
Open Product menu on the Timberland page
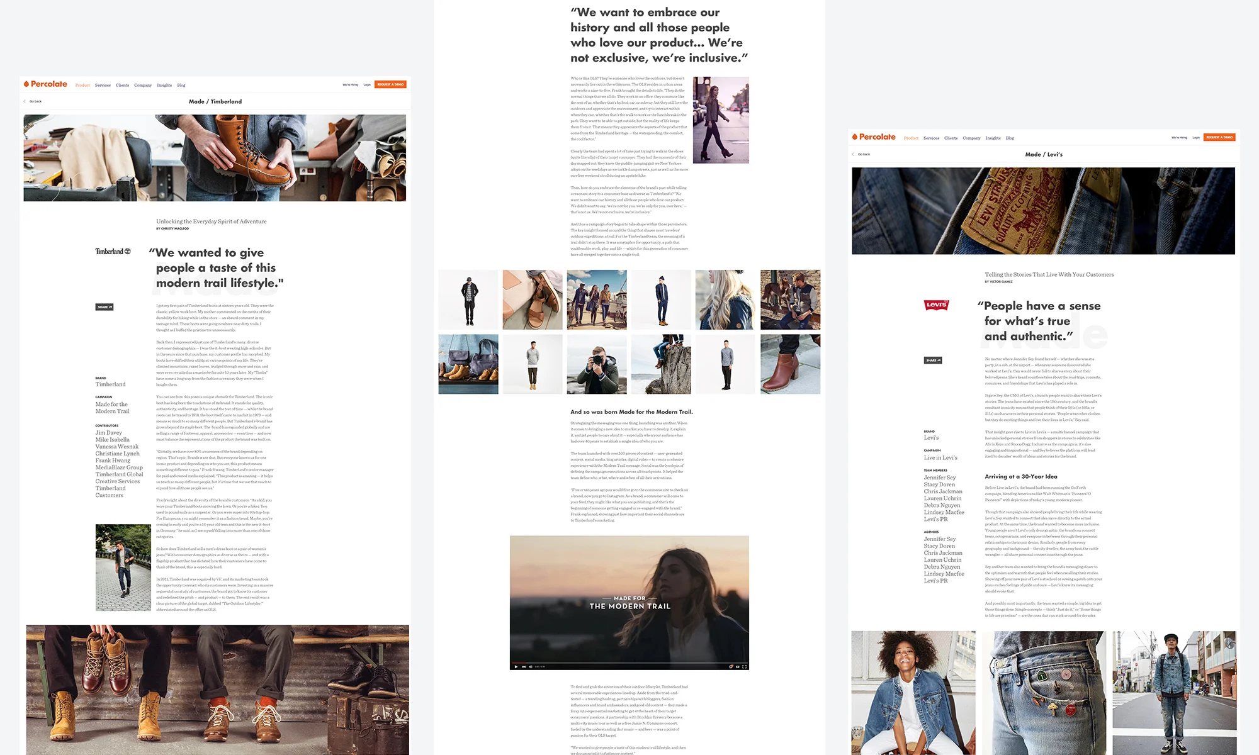tap(82, 85)
